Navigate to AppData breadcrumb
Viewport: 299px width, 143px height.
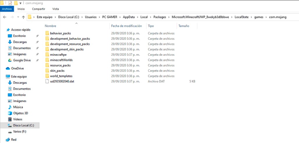(129, 17)
